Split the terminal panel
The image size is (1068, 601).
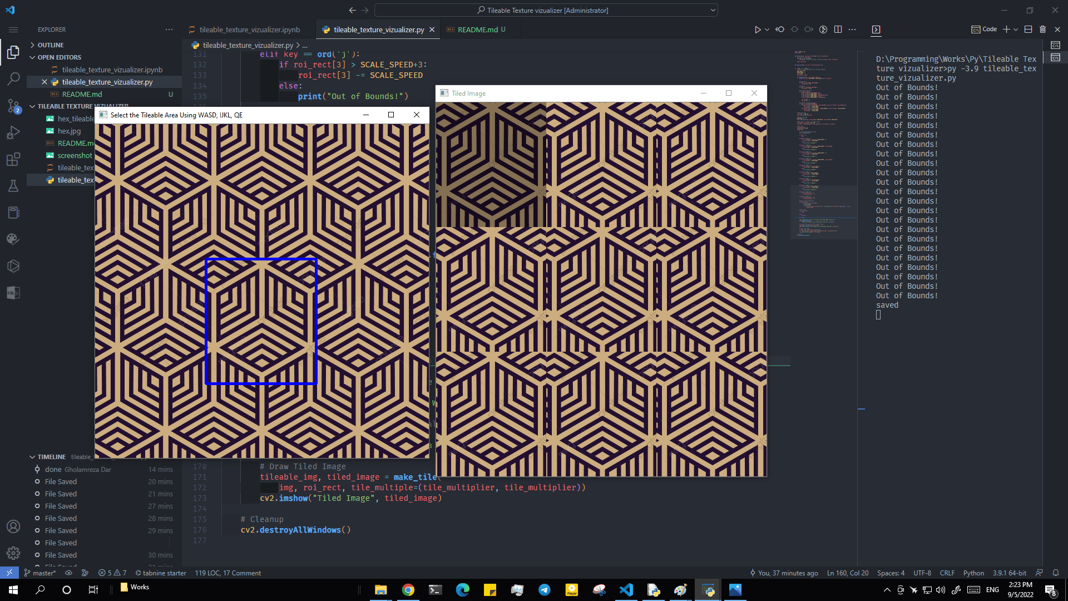1028,29
